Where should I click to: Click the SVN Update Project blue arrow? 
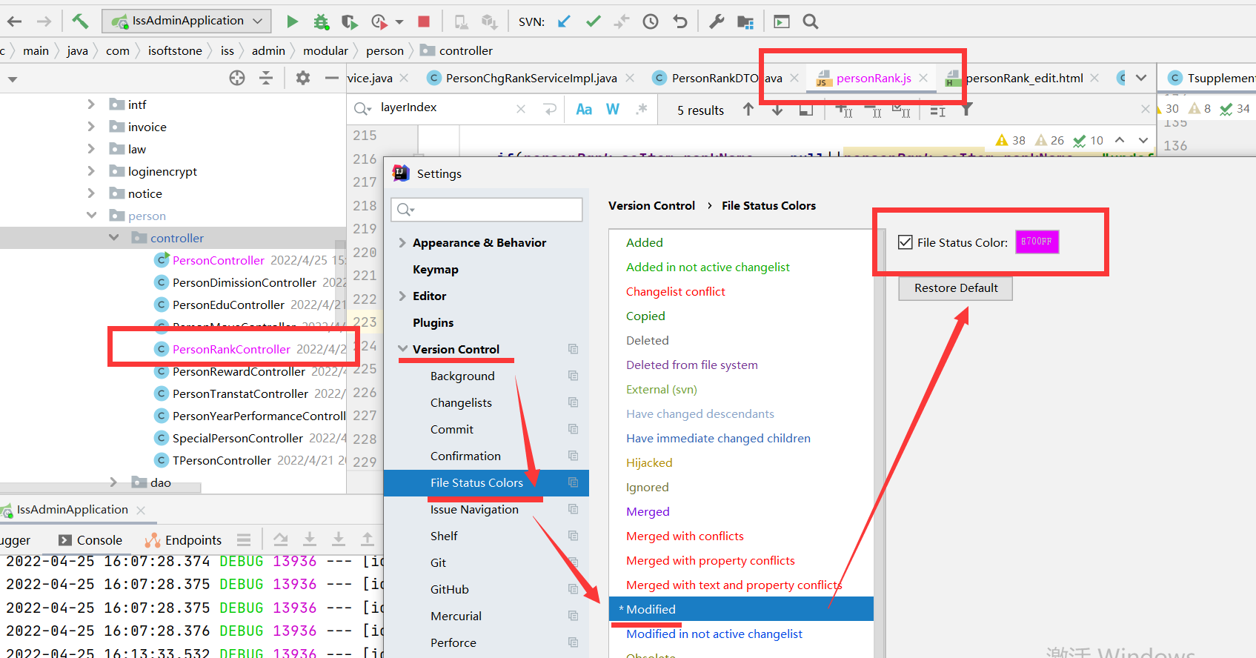(x=565, y=21)
